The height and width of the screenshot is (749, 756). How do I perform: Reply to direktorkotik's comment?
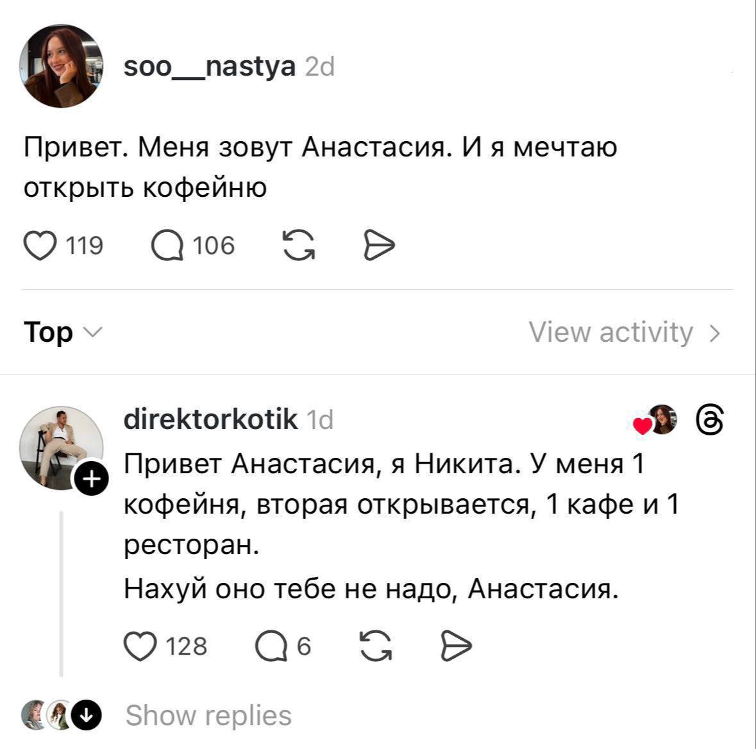pyautogui.click(x=271, y=646)
